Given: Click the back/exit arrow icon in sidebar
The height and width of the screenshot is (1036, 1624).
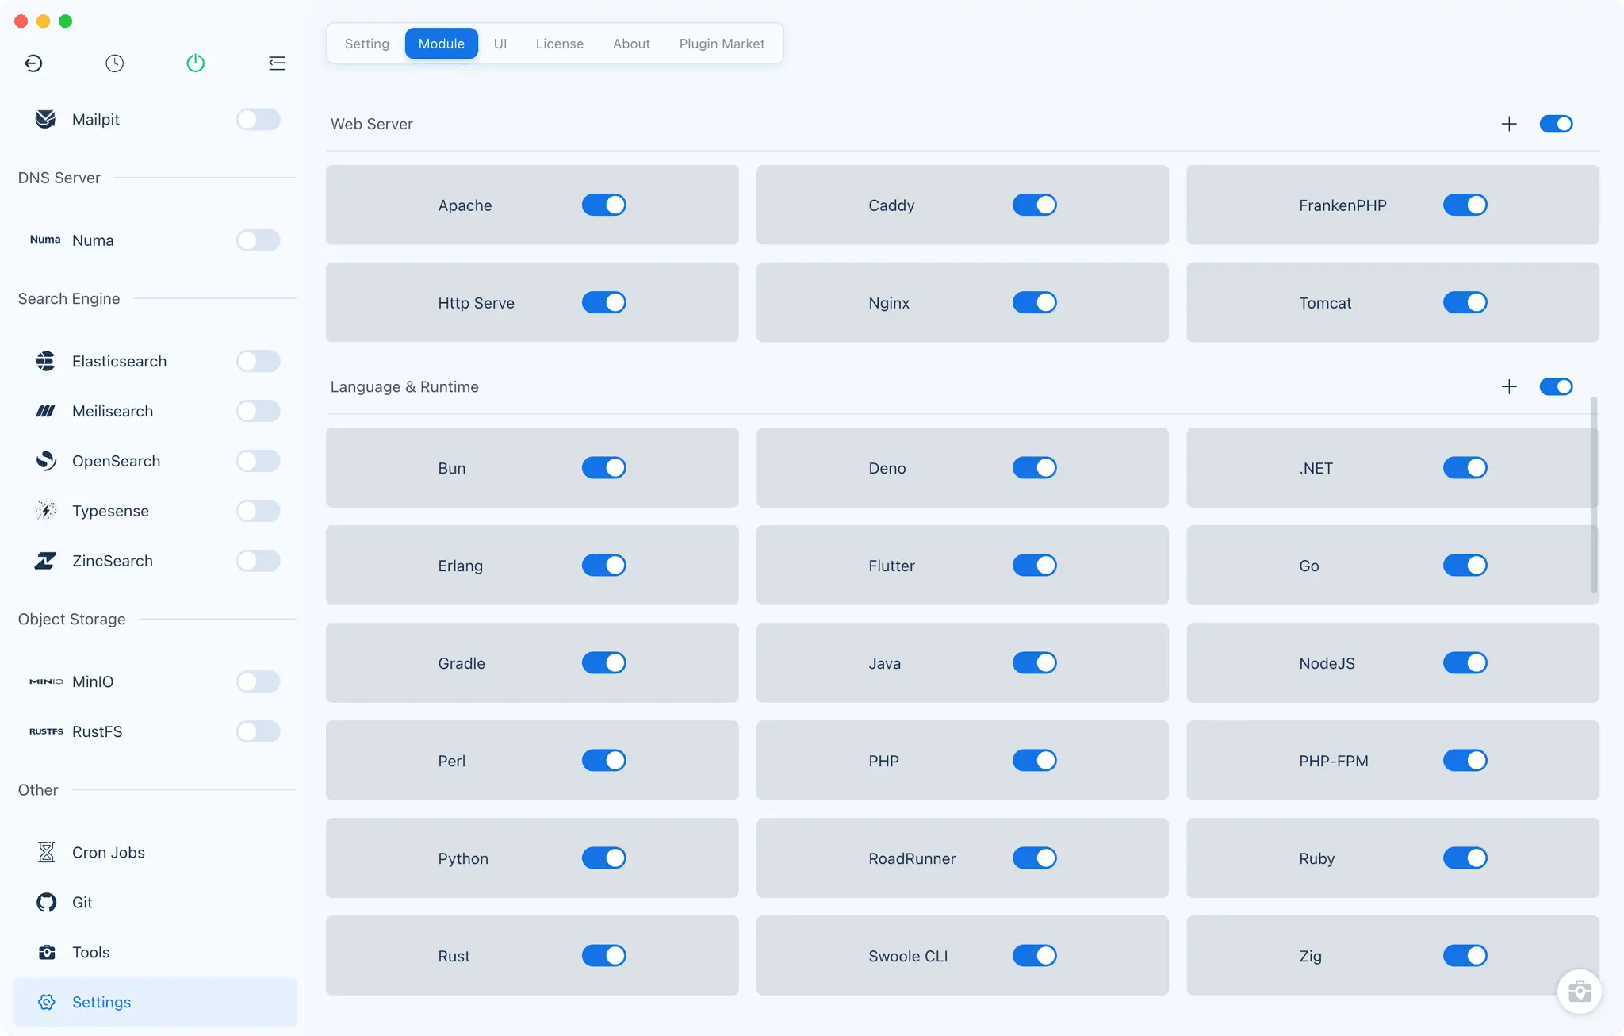Looking at the screenshot, I should click(x=33, y=63).
